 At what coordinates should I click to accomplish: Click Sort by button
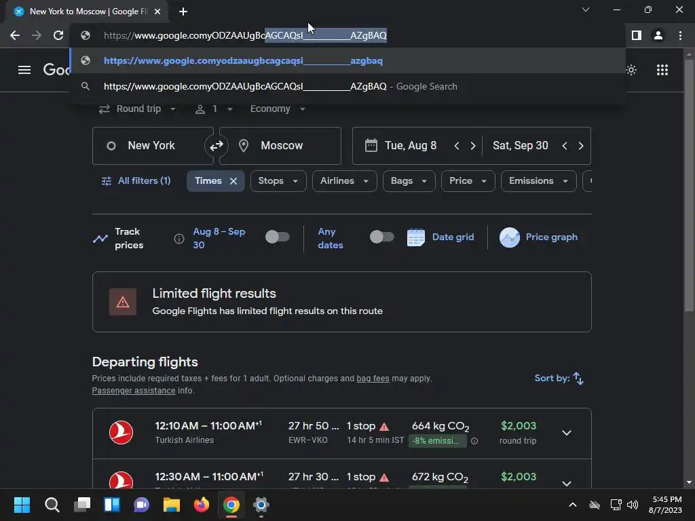coord(559,379)
